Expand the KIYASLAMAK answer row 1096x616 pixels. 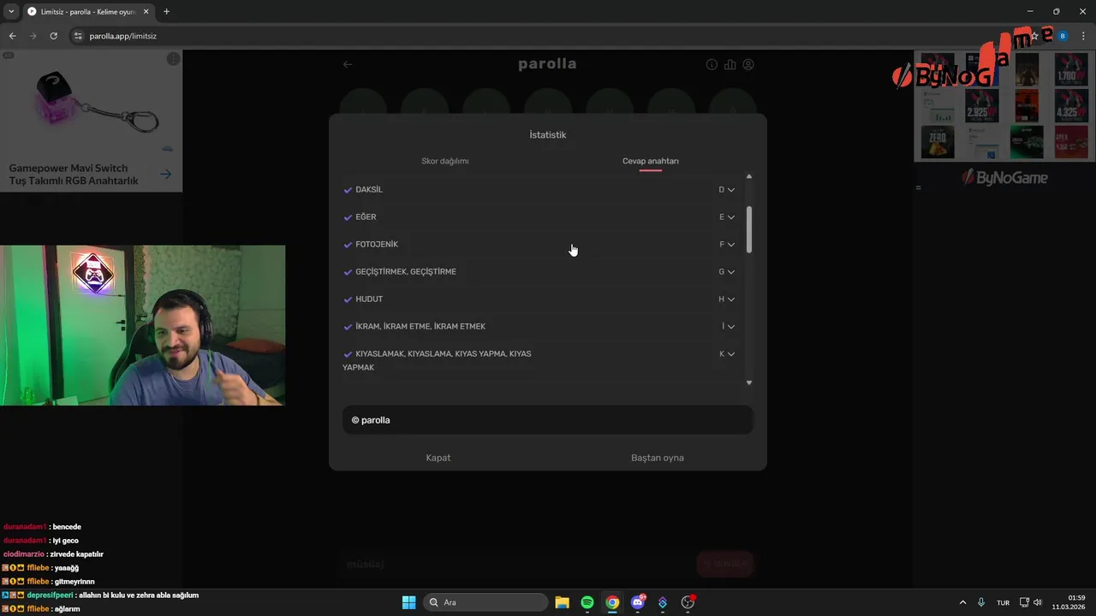point(730,354)
